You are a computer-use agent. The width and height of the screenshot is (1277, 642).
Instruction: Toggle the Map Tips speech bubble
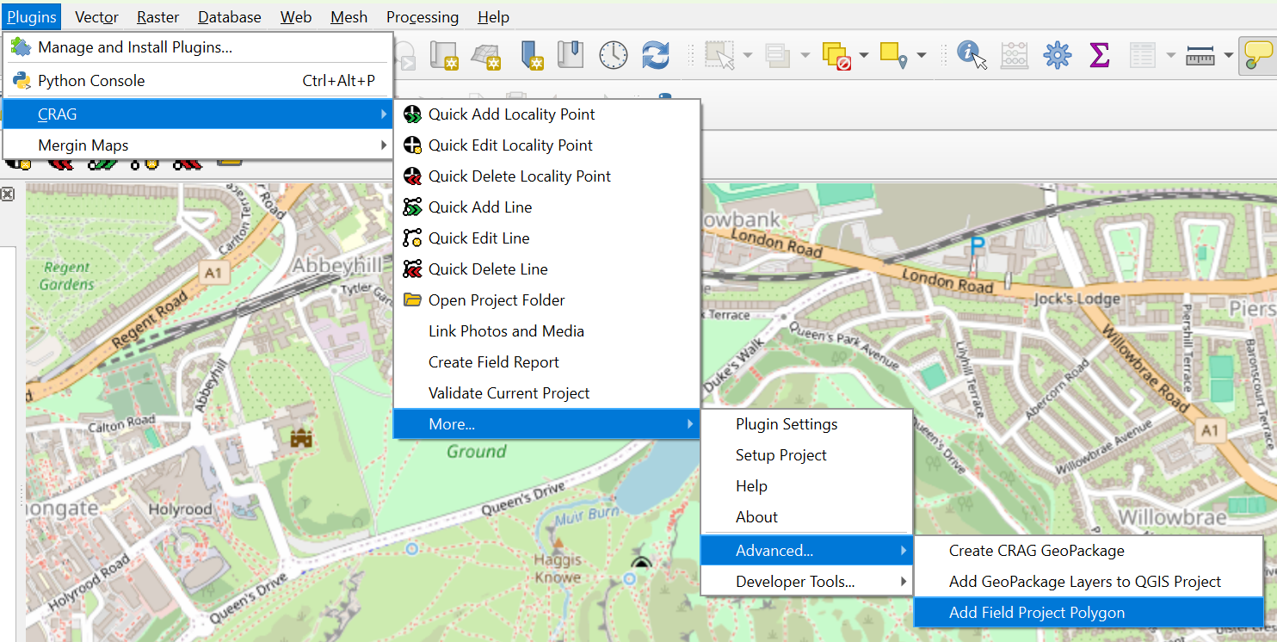click(x=1258, y=55)
